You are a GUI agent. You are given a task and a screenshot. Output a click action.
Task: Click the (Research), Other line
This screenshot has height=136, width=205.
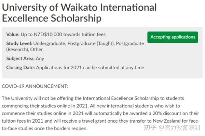(25, 50)
